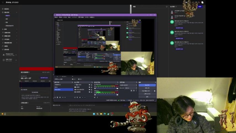
Task: Expand the PRISM guide entry chevron
Action: (x=16, y=55)
